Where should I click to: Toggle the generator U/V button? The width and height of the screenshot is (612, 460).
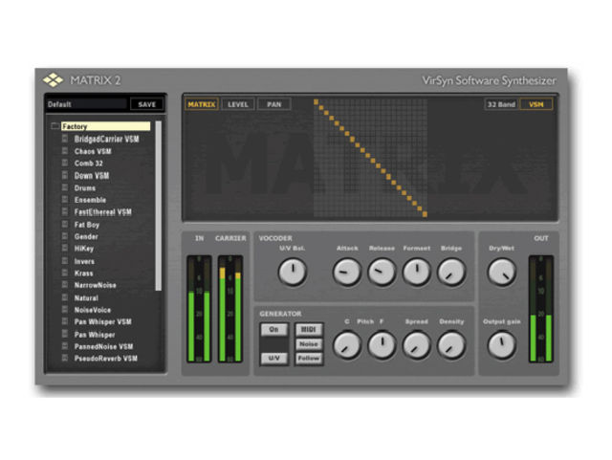(x=274, y=358)
